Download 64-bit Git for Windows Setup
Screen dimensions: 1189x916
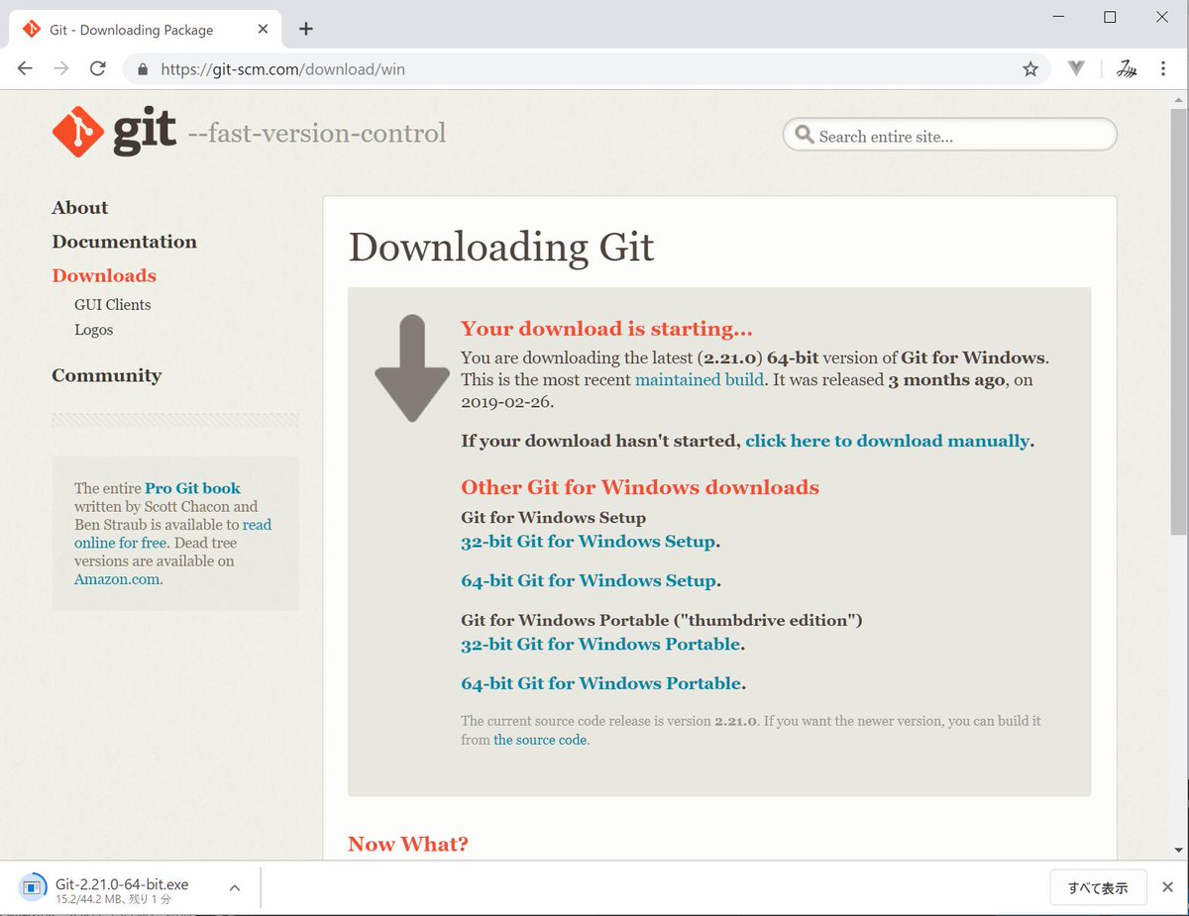[x=588, y=581]
